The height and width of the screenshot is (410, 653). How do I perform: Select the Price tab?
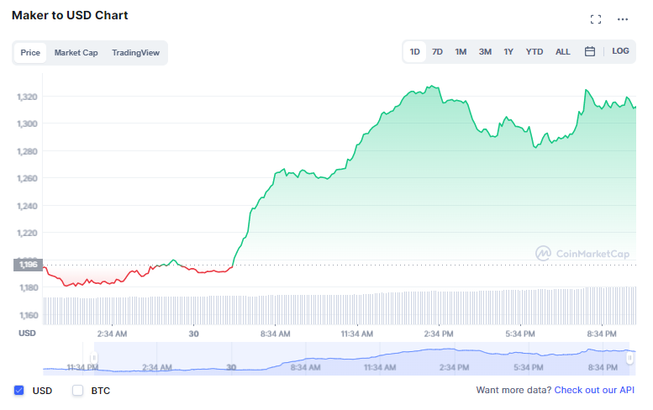(30, 53)
